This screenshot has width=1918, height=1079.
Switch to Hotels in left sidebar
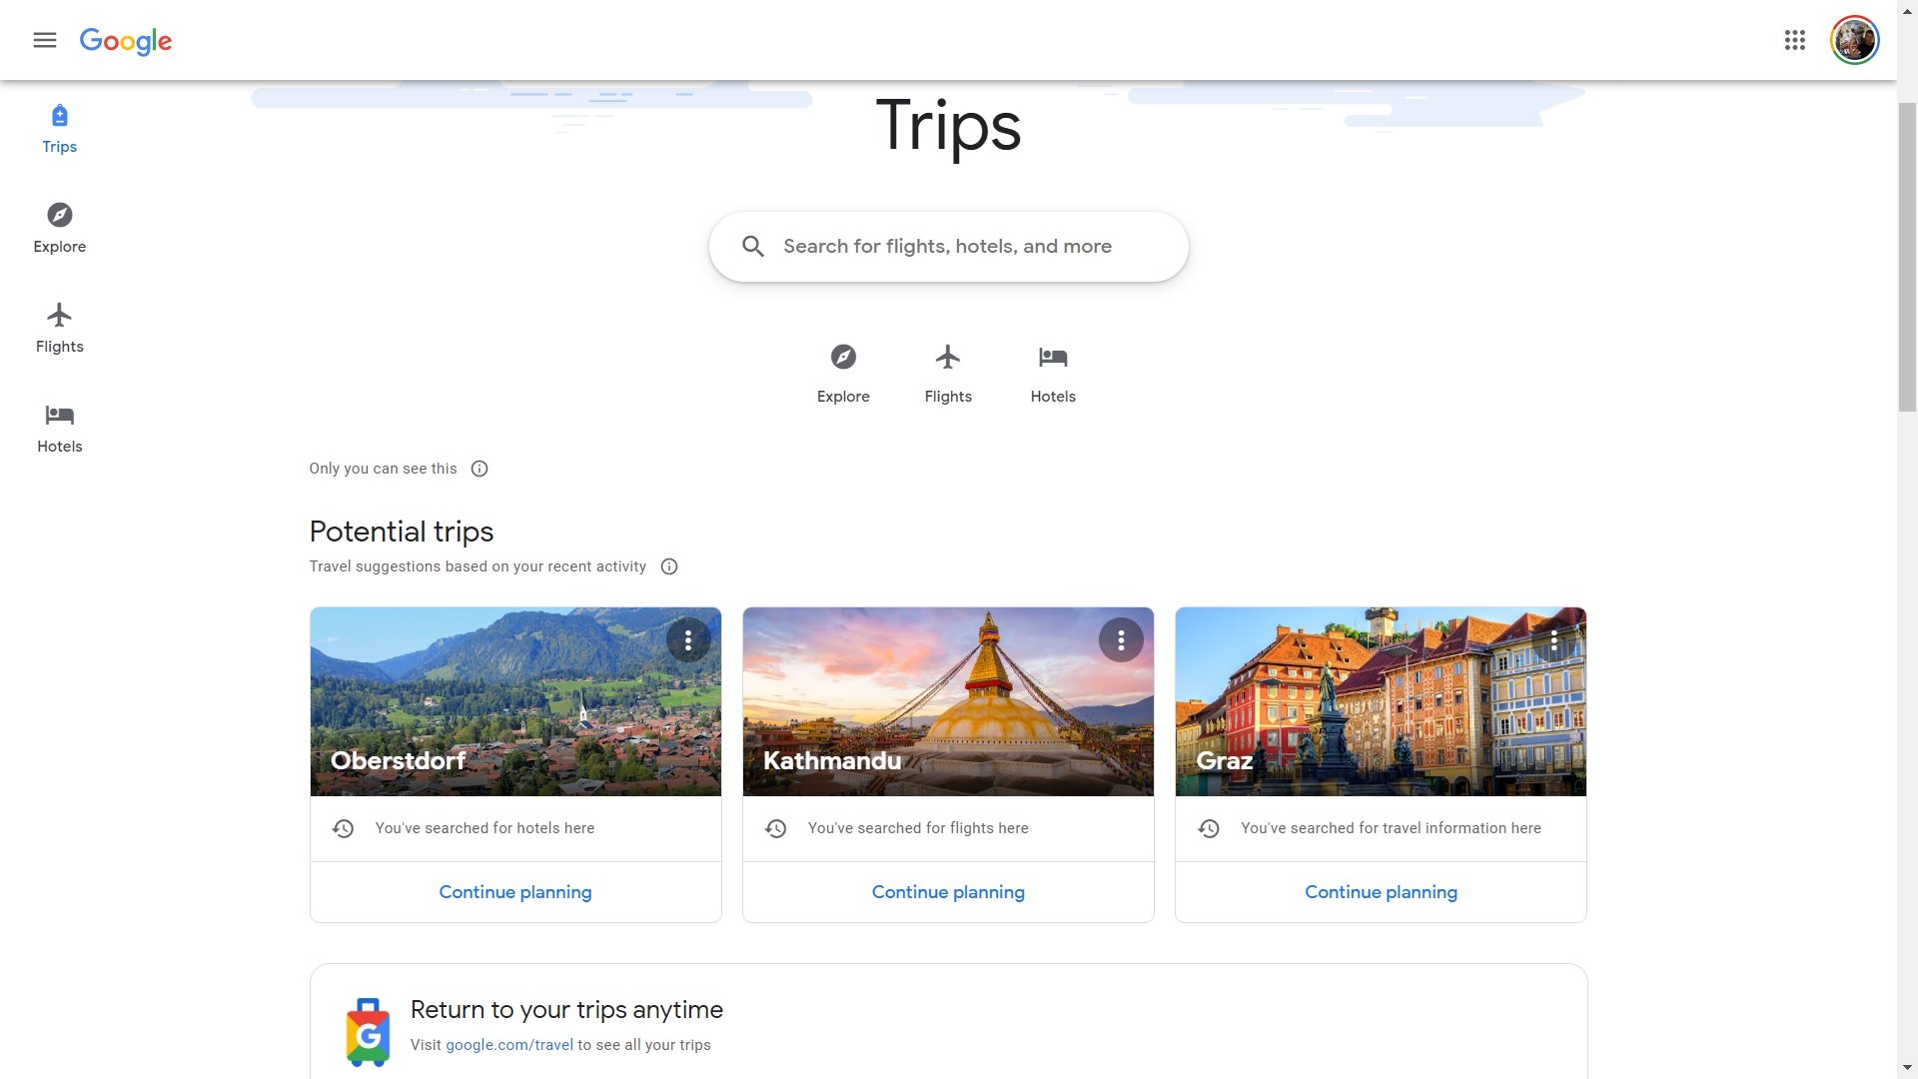click(60, 428)
